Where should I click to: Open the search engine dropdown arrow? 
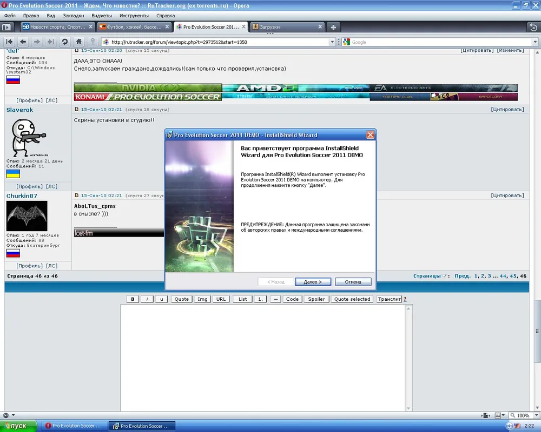click(535, 42)
